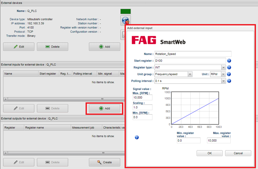Click the FAG logo in dialog
This screenshot has width=258, height=169.
[x=144, y=40]
